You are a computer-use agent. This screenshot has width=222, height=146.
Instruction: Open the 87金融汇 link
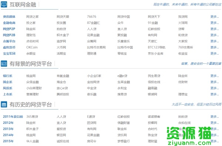pos(94,23)
